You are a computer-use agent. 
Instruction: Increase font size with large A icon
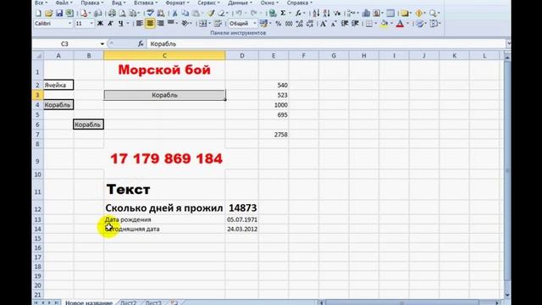(324, 24)
